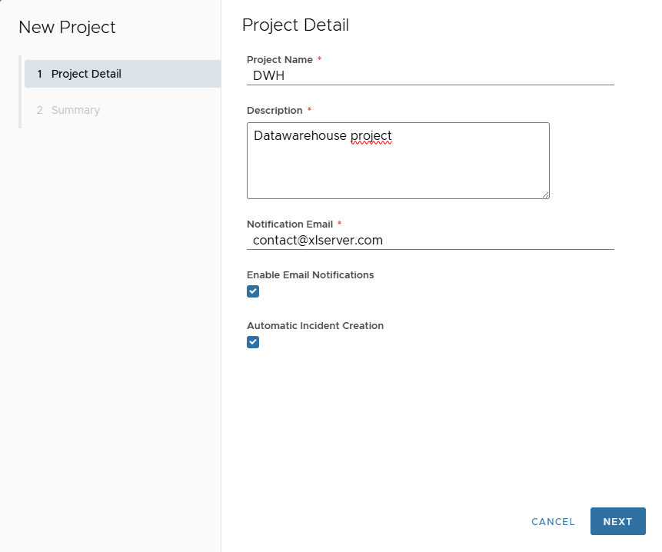
Task: Click the 'Project Name' field label
Action: click(280, 59)
